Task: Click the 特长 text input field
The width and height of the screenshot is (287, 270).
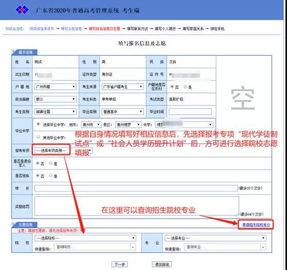Action: tap(136, 188)
